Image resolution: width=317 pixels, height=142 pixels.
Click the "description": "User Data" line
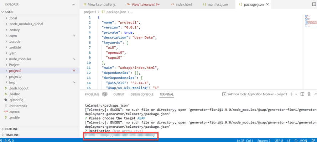click(129, 37)
